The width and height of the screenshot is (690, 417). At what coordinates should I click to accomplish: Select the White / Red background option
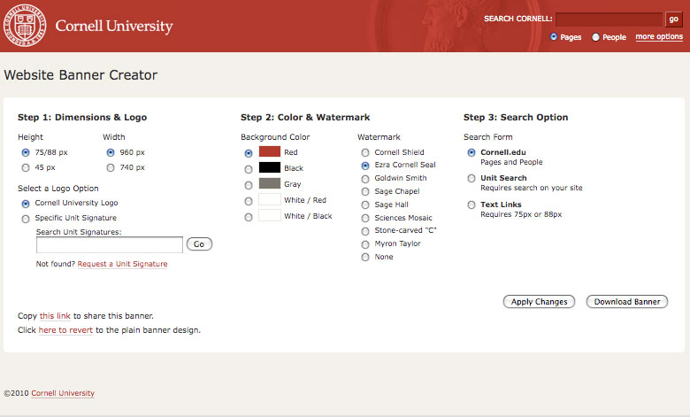coord(249,201)
